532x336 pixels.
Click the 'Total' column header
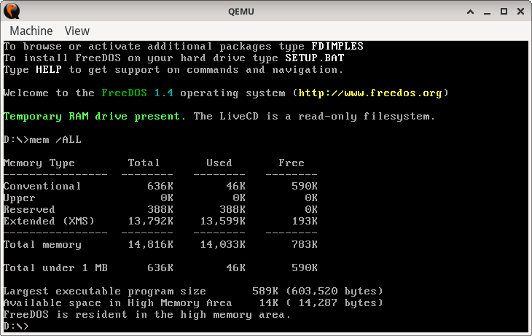coord(144,163)
